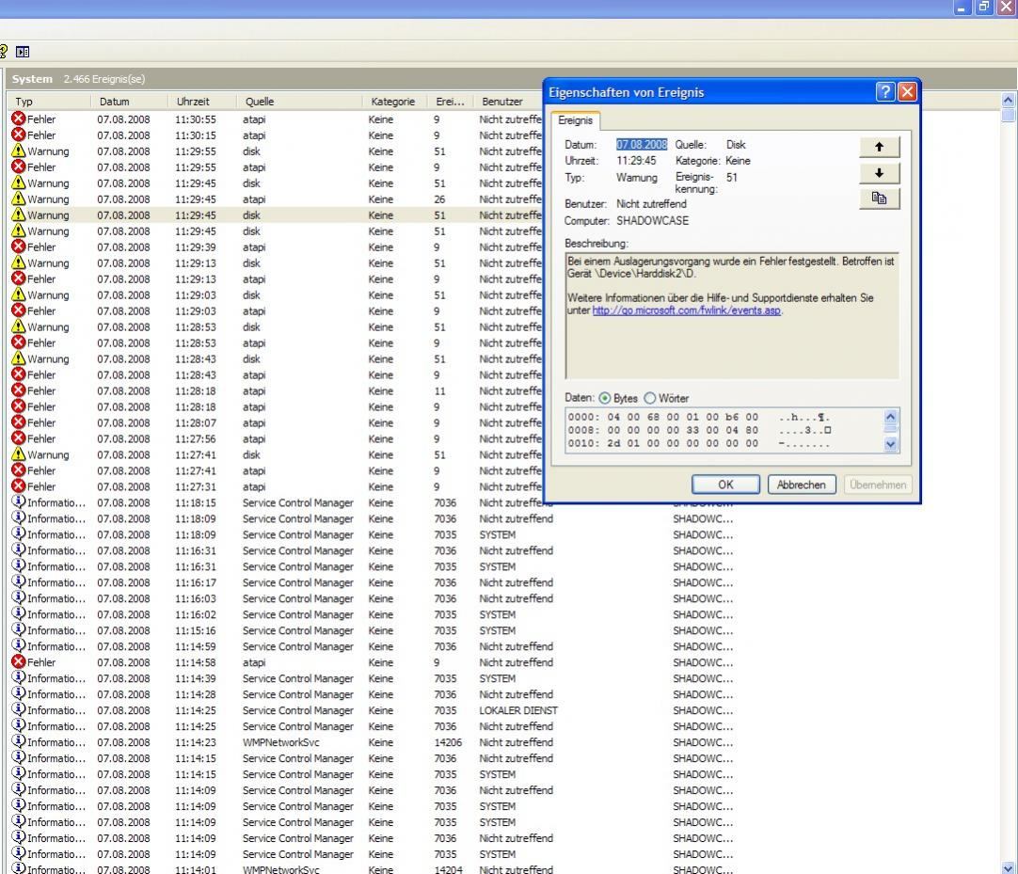
Task: Click main list scrollbar down arrow
Action: tap(1008, 867)
